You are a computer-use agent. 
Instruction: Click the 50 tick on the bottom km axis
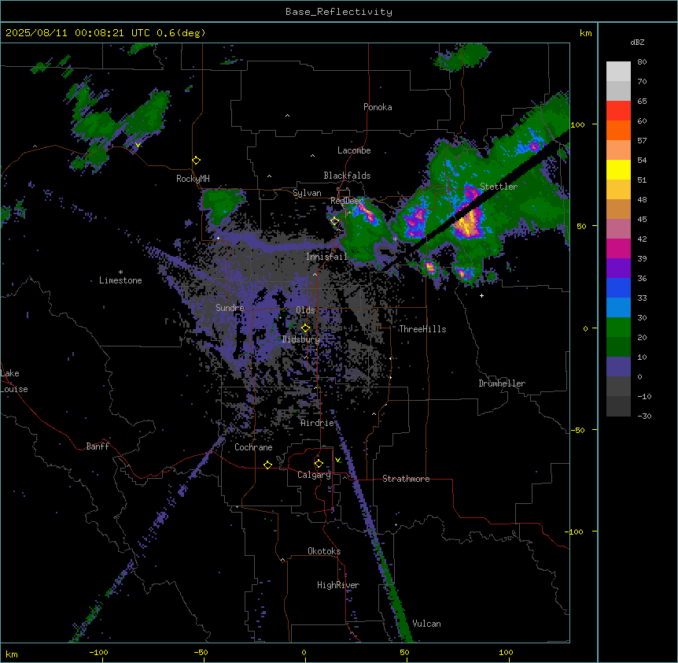(x=404, y=652)
